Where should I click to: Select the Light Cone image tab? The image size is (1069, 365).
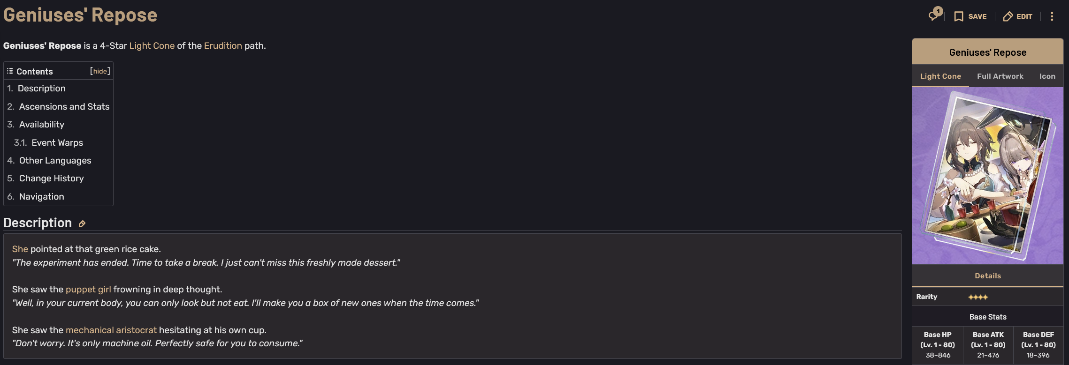click(940, 76)
